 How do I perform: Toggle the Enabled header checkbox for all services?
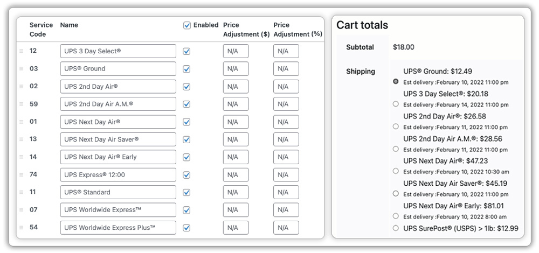(x=187, y=25)
